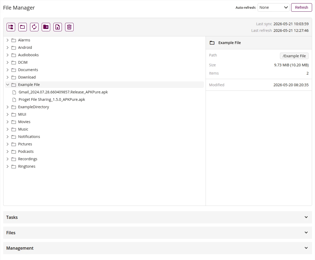
Task: Select the Movies folder label
Action: tap(24, 122)
